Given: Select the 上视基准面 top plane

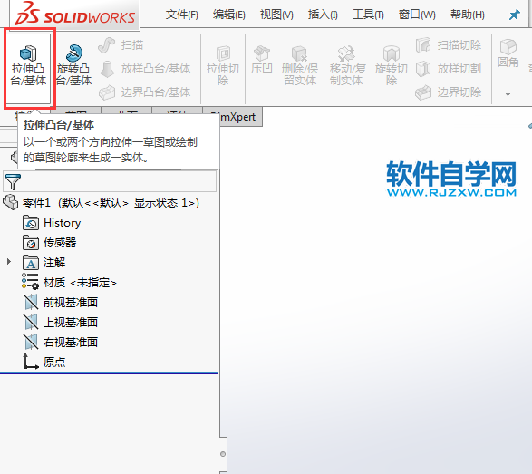Looking at the screenshot, I should pos(61,322).
